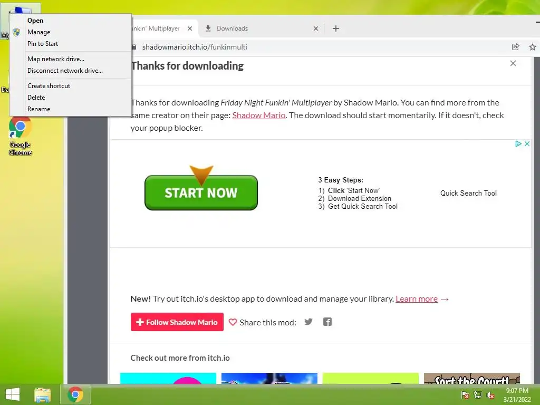
Task: Open Google Chrome desktop shortcut
Action: 21,136
